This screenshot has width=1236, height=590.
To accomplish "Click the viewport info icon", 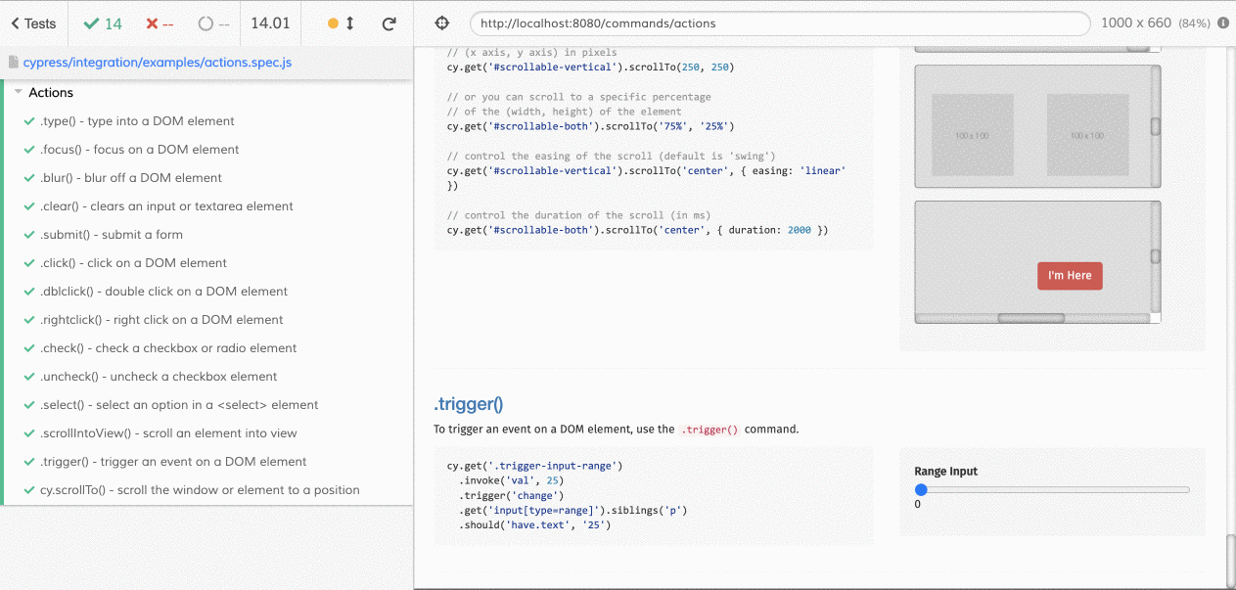I will tap(1221, 21).
